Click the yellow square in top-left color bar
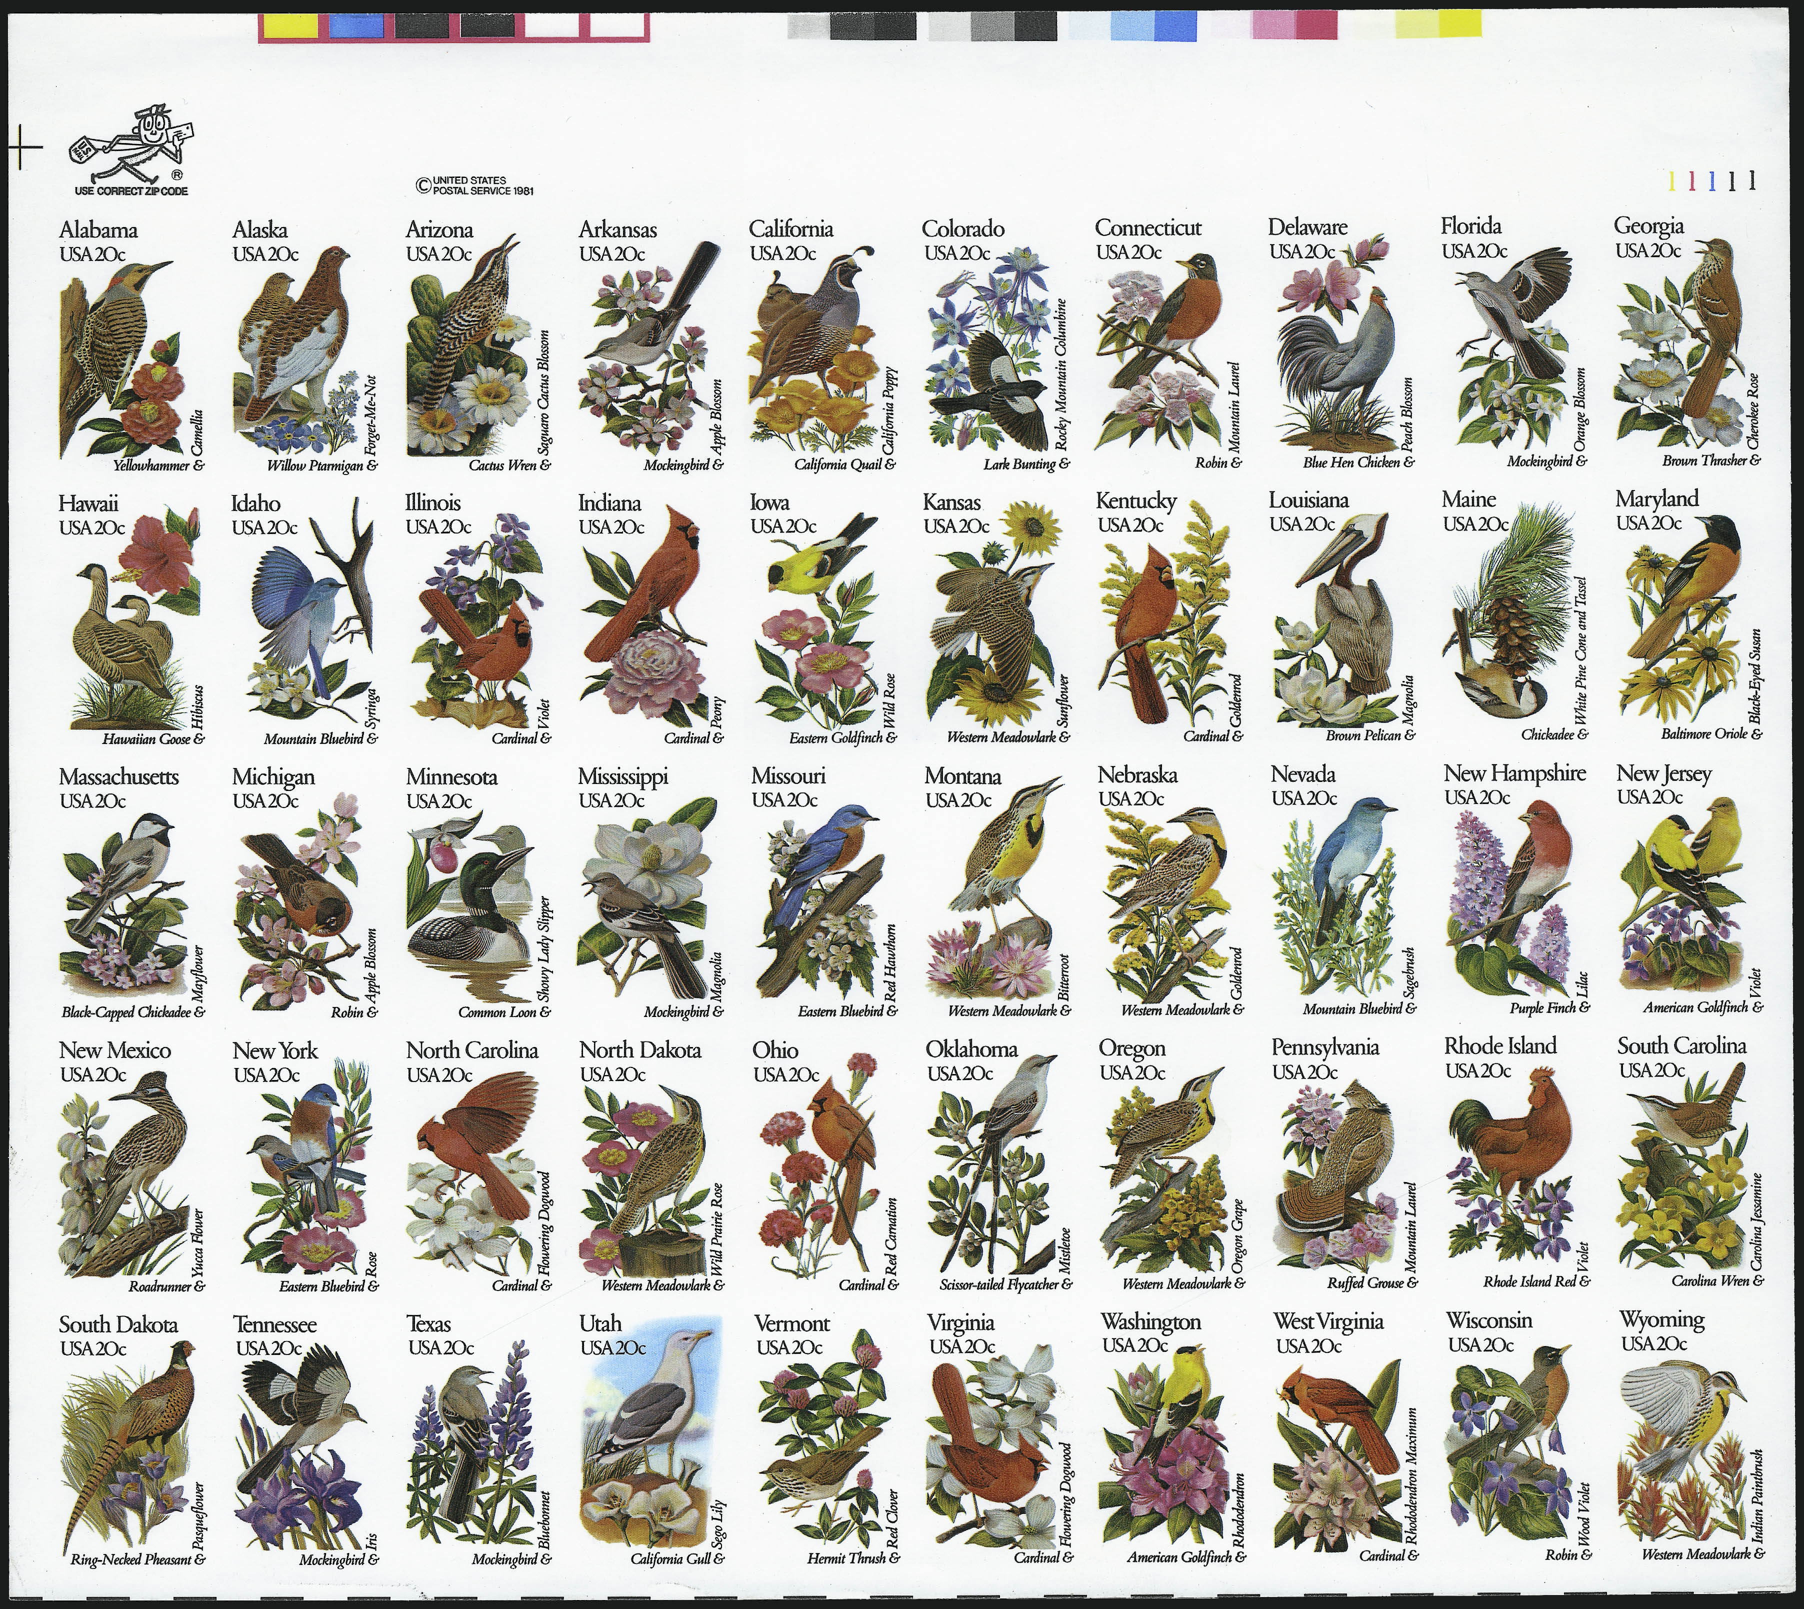The width and height of the screenshot is (1804, 1609). coord(292,25)
